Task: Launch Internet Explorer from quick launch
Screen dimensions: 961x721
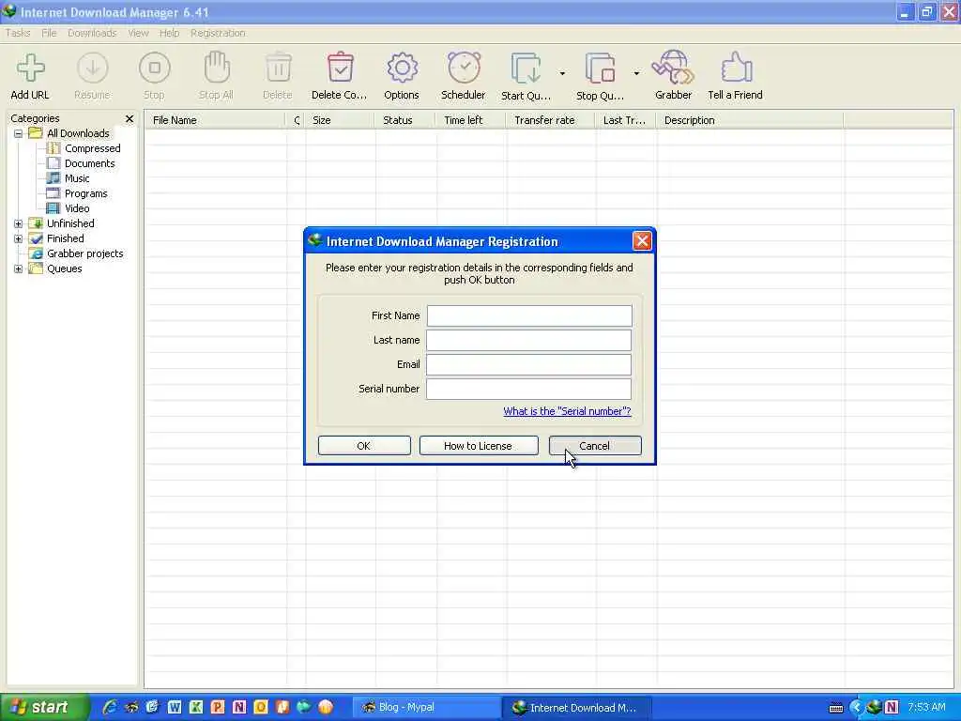Action: pyautogui.click(x=110, y=708)
